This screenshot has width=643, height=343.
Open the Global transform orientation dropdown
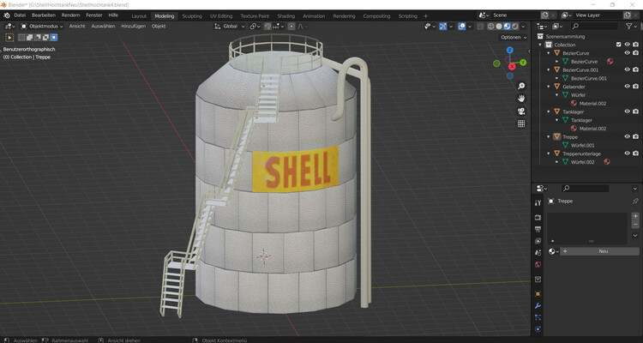[x=230, y=27]
